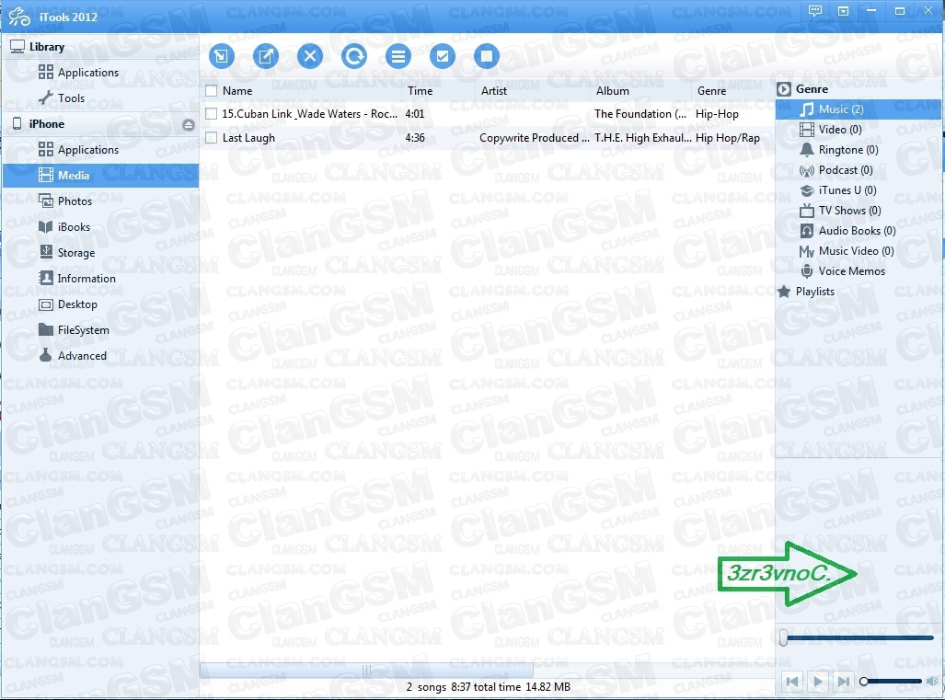Click the speaker volume icon

(932, 682)
